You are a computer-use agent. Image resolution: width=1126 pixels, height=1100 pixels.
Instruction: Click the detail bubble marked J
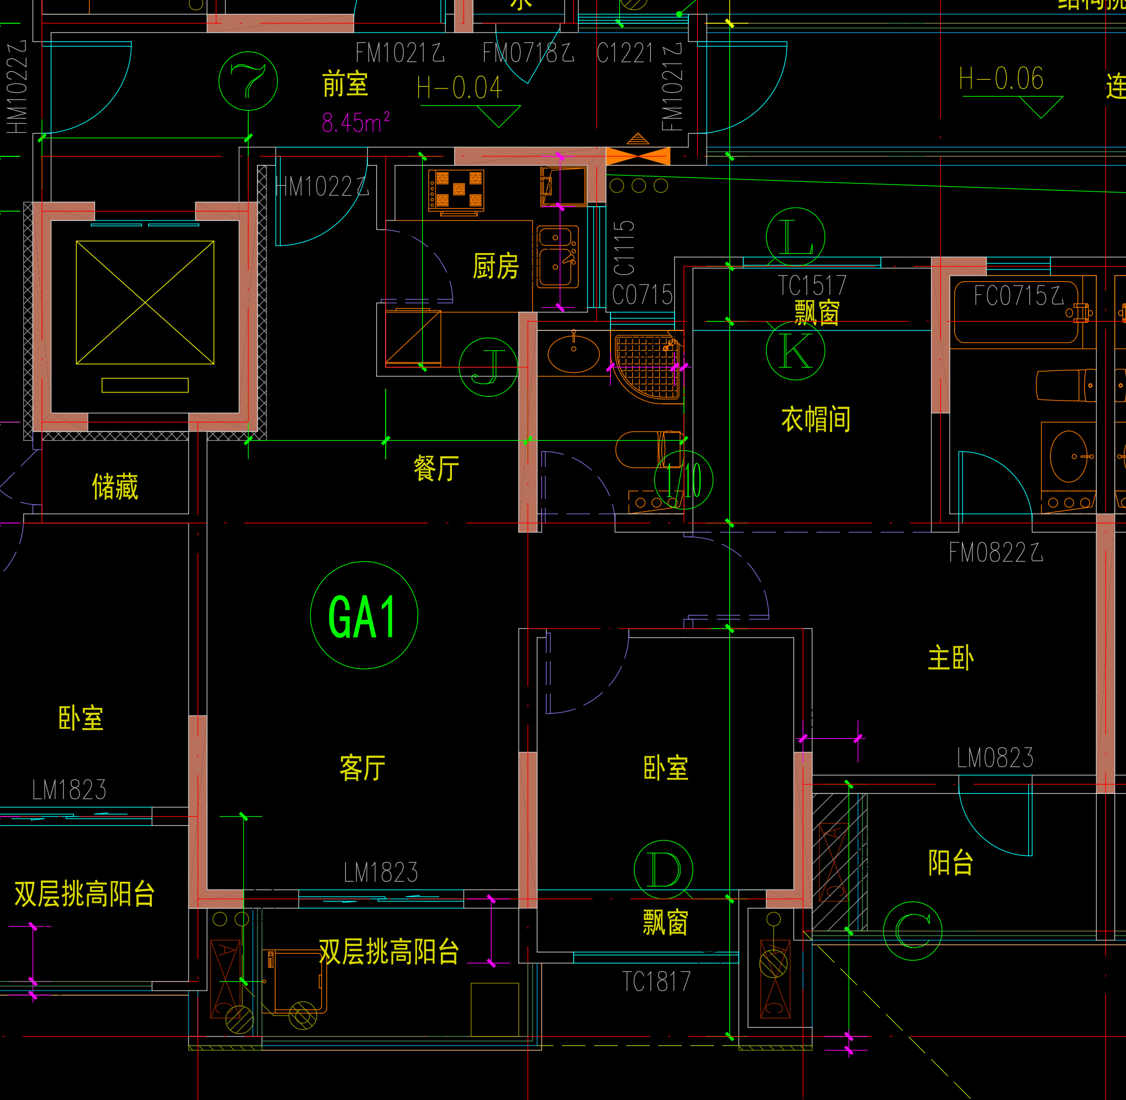point(488,367)
